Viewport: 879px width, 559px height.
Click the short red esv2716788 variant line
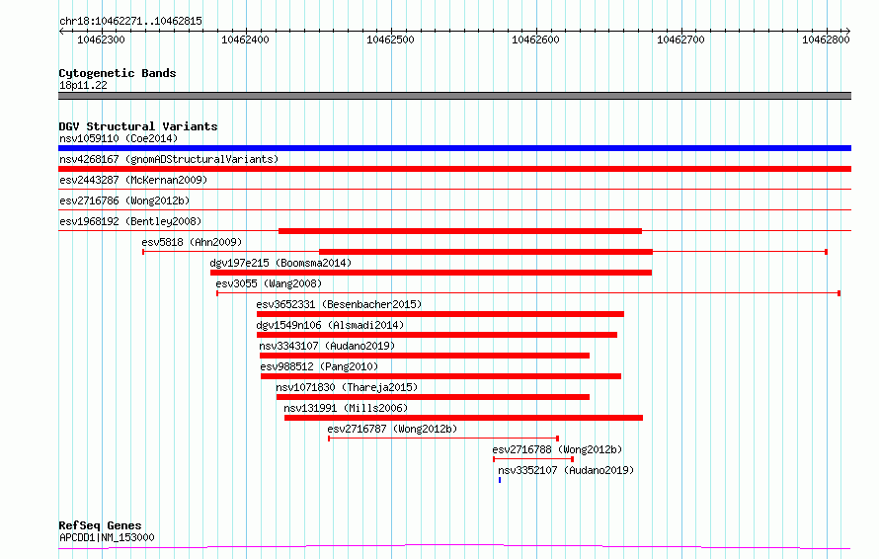point(533,459)
